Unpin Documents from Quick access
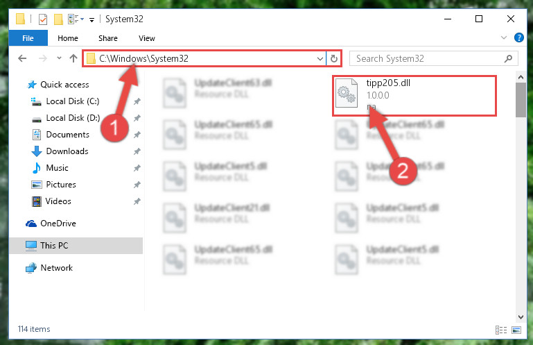The width and height of the screenshot is (533, 345). tap(137, 135)
